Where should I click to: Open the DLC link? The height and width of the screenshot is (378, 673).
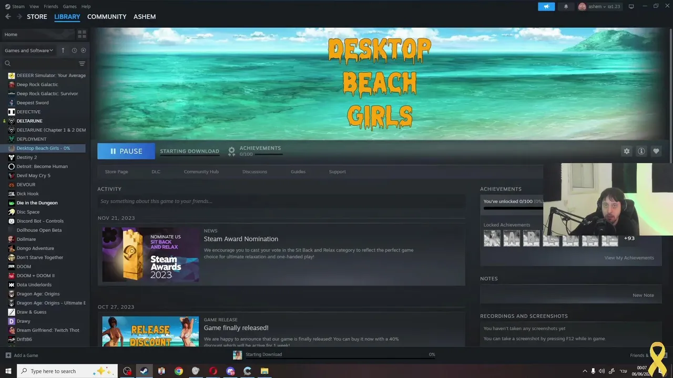(x=156, y=172)
